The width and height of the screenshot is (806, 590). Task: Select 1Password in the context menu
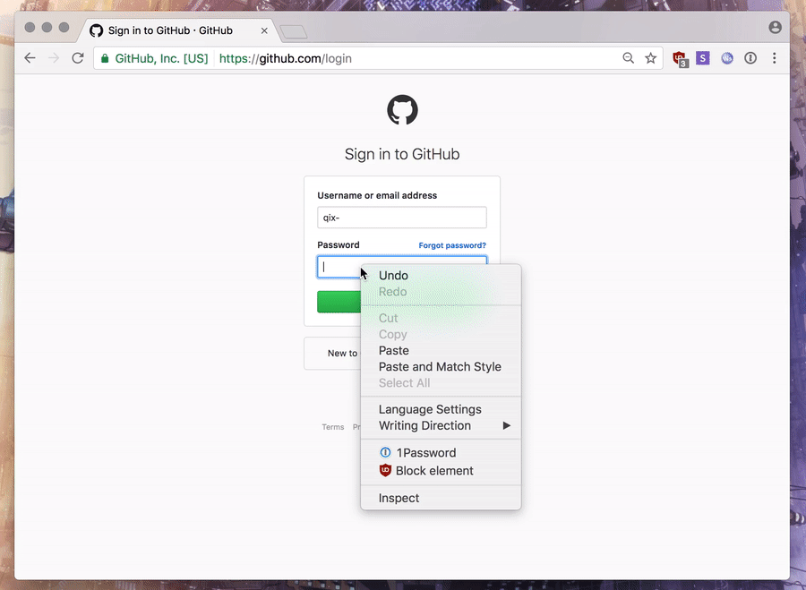(441, 453)
